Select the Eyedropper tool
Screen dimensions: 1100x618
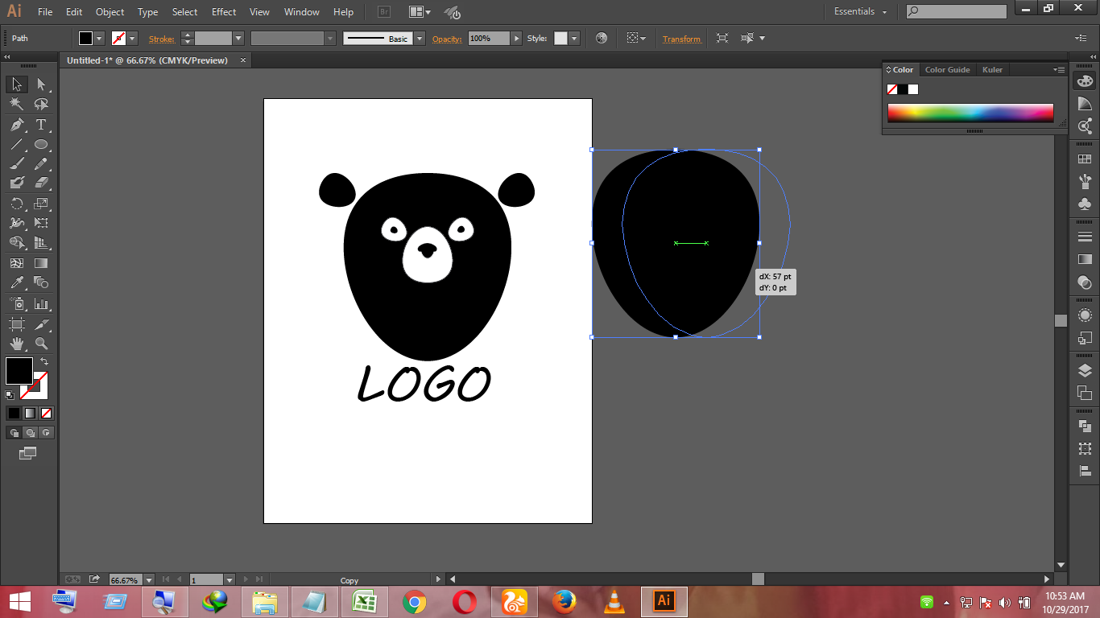[x=17, y=282]
